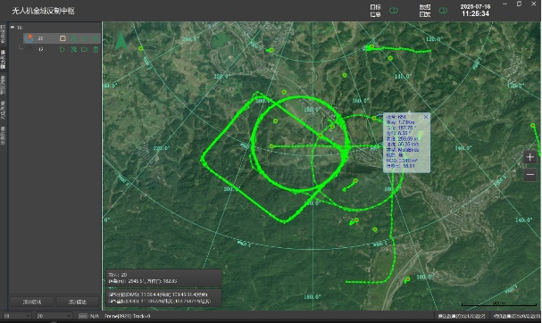Click the radar icon of record 20
The height and width of the screenshot is (323, 542).
click(29, 38)
